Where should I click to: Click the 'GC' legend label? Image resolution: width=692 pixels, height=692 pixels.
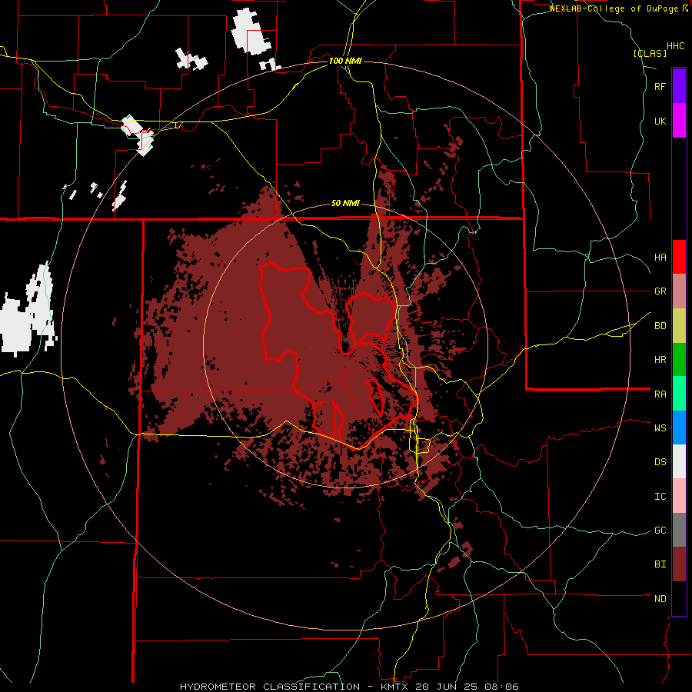660,531
